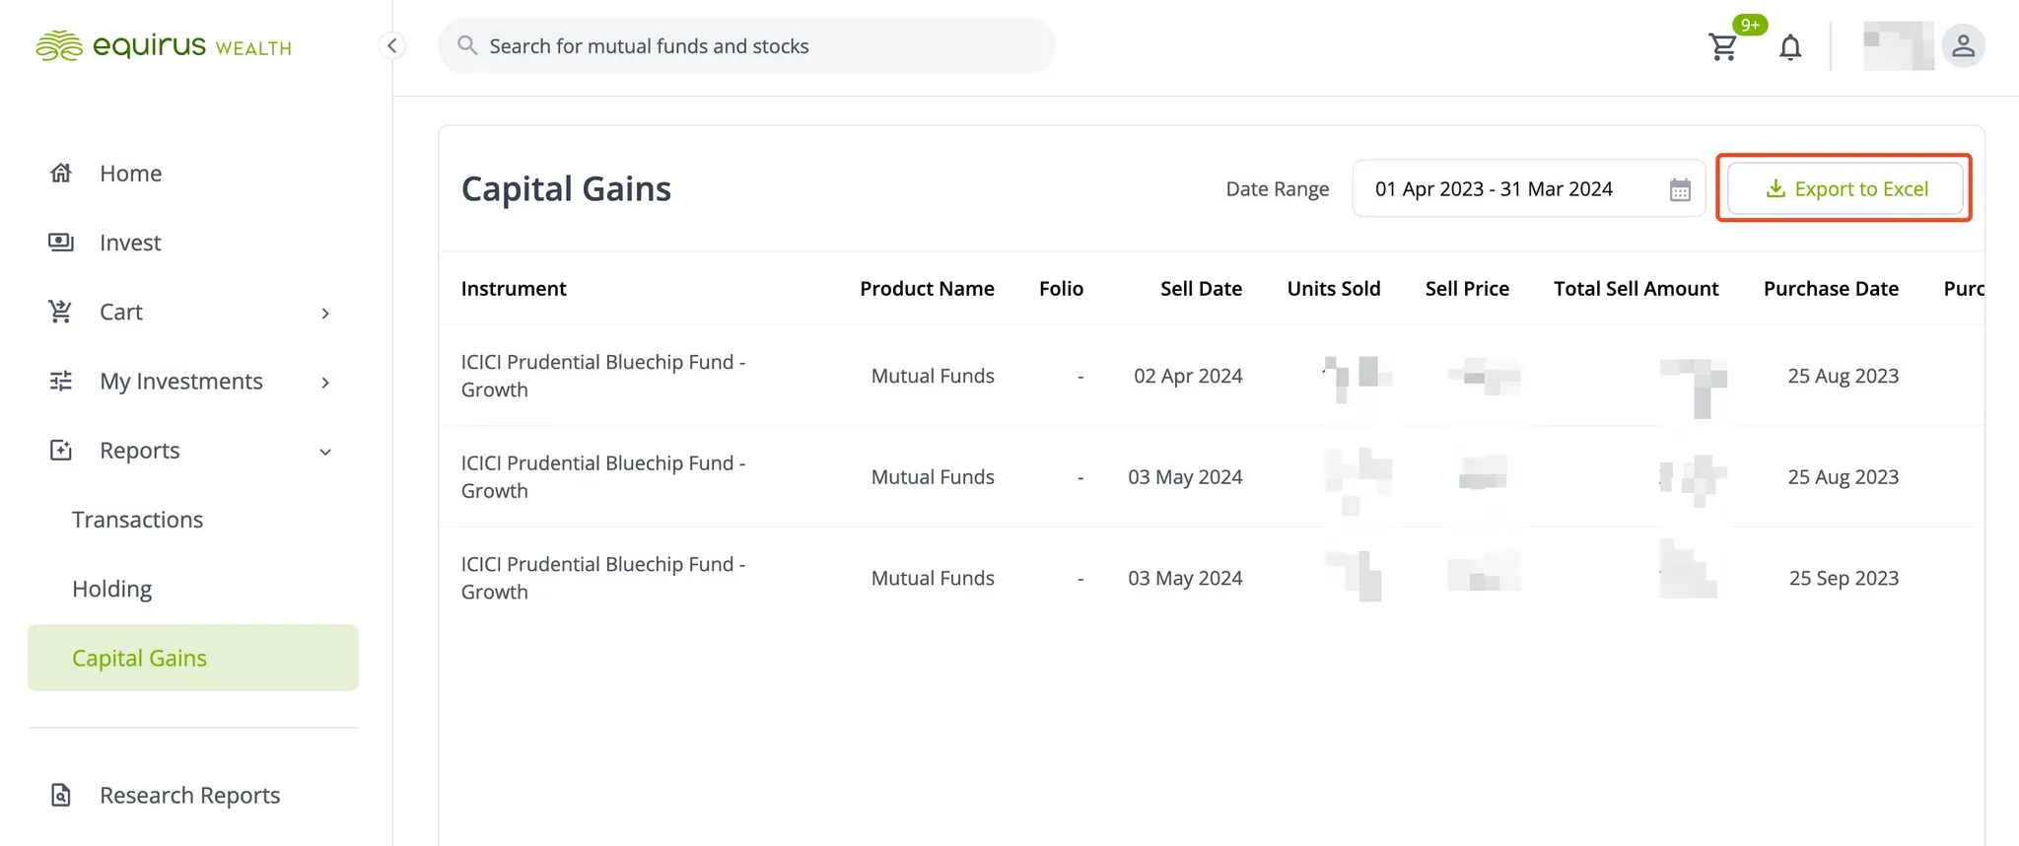2019x846 pixels.
Task: Open the user profile avatar icon
Action: [1963, 45]
